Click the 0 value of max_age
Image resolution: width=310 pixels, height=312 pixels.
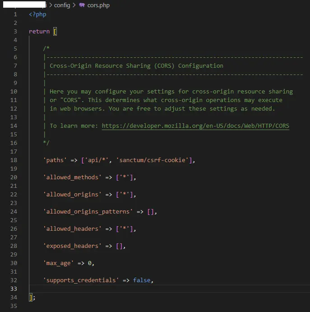tap(90, 263)
